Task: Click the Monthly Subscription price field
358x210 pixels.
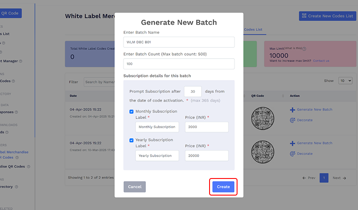Action: 207,127
